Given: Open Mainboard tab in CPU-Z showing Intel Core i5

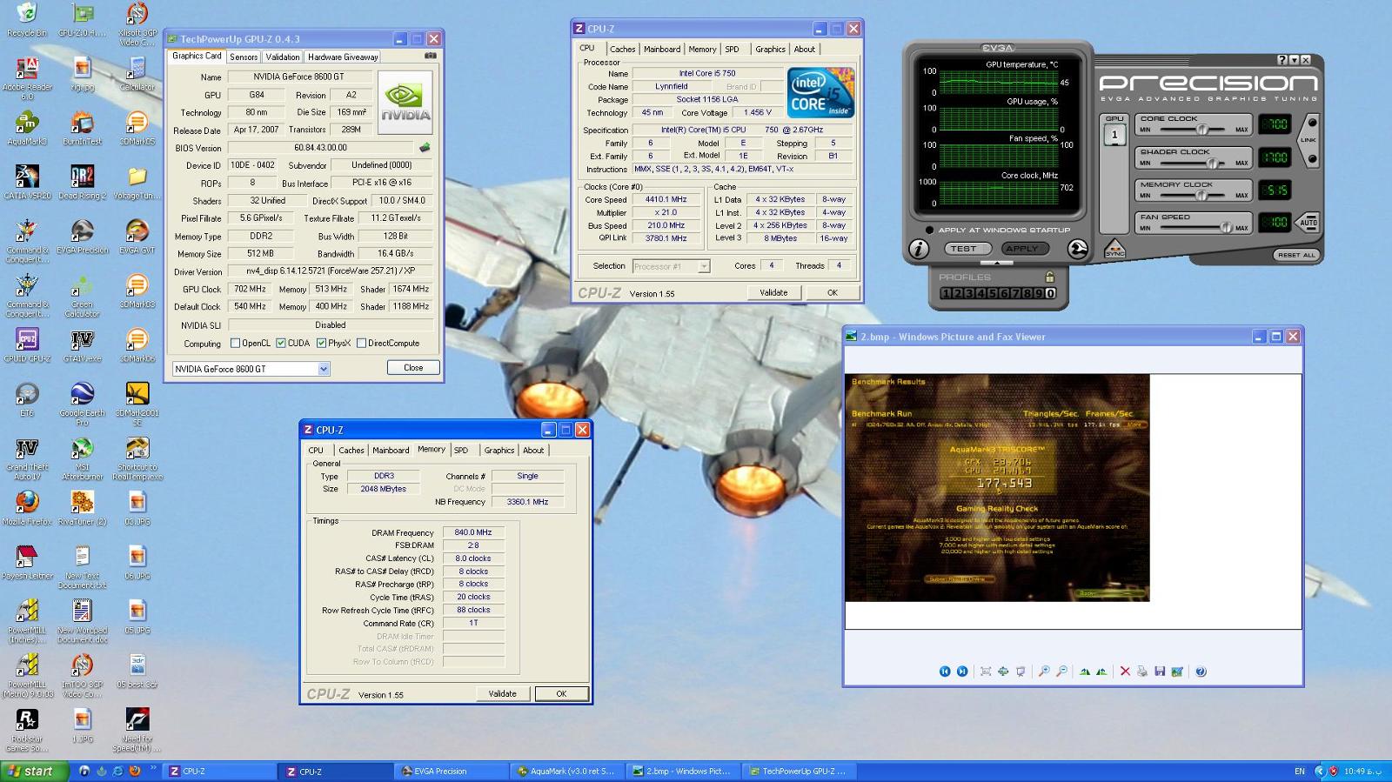Looking at the screenshot, I should pyautogui.click(x=662, y=50).
